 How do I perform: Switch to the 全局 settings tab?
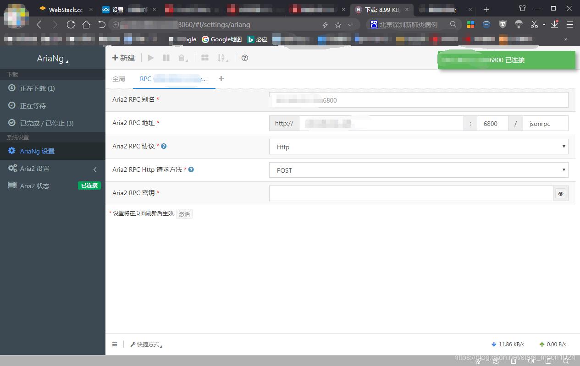click(x=119, y=79)
